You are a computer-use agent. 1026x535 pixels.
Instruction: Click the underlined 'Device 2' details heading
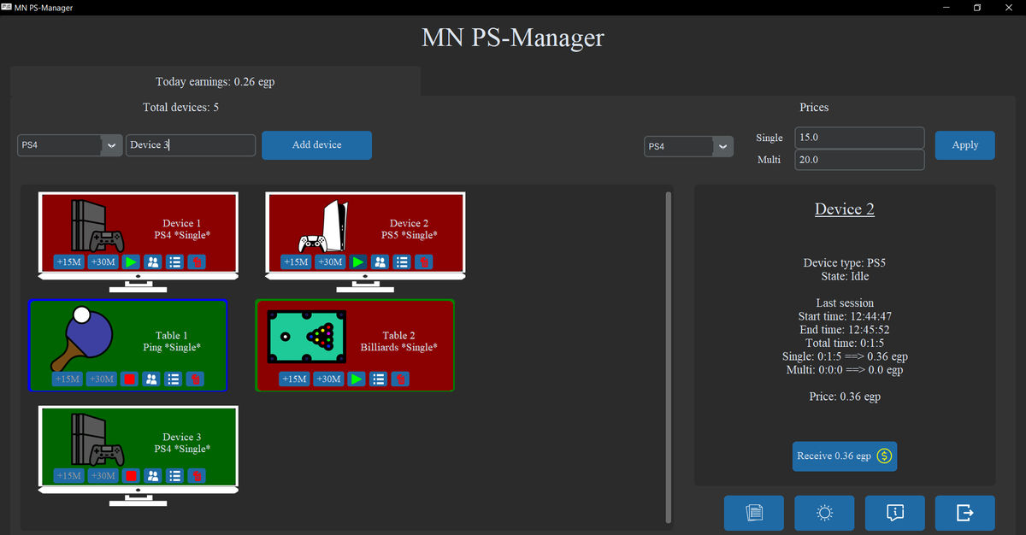click(845, 209)
